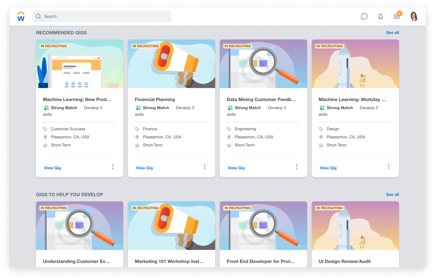Screen dimensions: 435x279
Task: View Gig for Machine Learning: New Prod…
Action: pos(53,168)
